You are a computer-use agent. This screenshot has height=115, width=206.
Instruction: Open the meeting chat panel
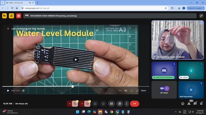[x=195, y=103]
